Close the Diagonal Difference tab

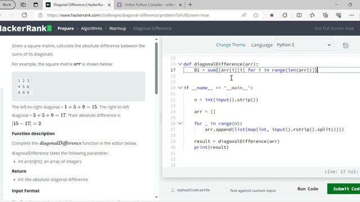pos(109,5)
